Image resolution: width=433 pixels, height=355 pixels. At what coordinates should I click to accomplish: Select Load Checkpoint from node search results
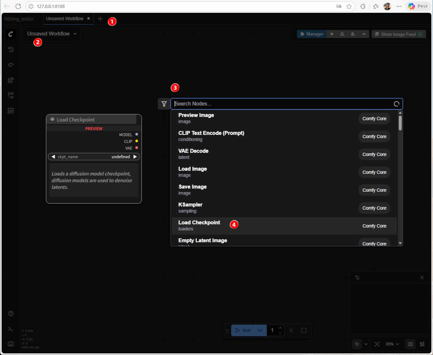(199, 226)
